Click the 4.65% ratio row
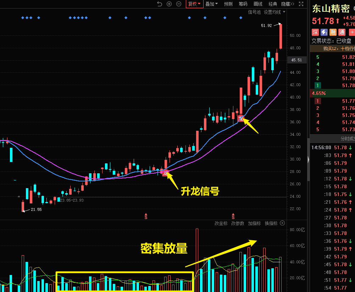Screen dimensions: 355x292 click(x=332, y=93)
